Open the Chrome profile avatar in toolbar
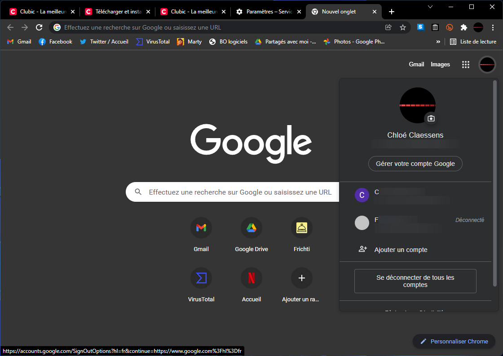The height and width of the screenshot is (356, 503). tap(478, 27)
